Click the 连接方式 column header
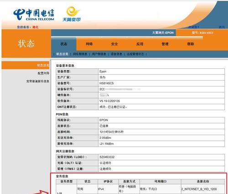Image resolution: width=228 pixels, height=194 pixels. point(129,181)
